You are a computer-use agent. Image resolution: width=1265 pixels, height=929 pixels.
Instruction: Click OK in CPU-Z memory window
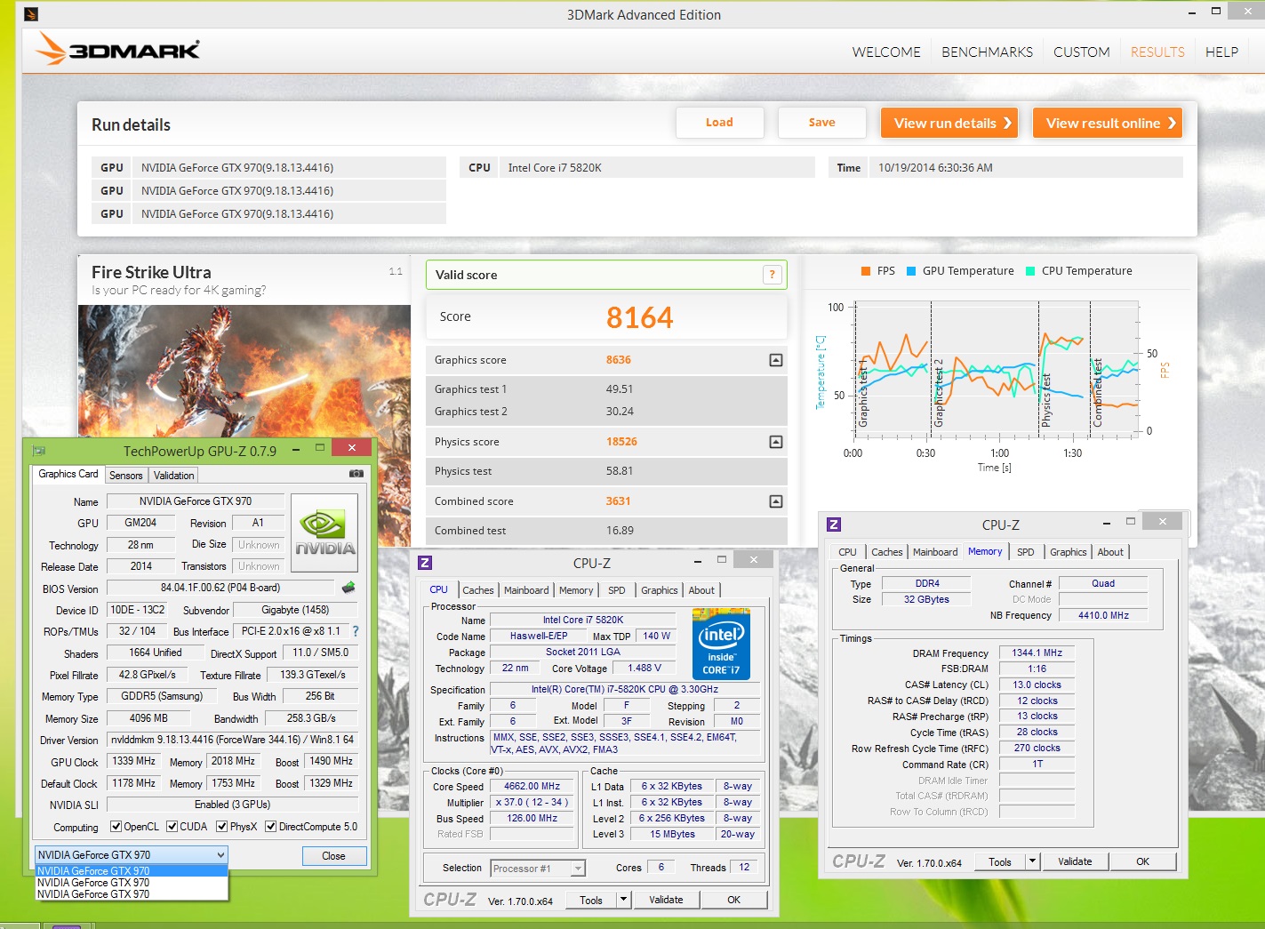[x=1142, y=861]
